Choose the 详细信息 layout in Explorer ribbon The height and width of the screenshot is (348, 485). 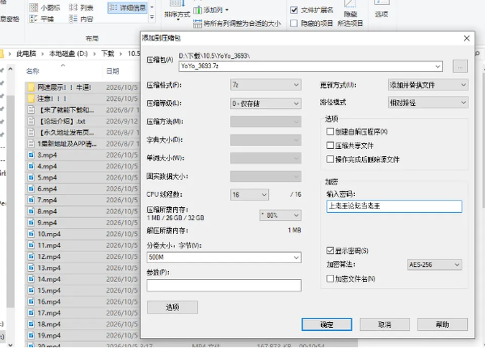pos(127,8)
